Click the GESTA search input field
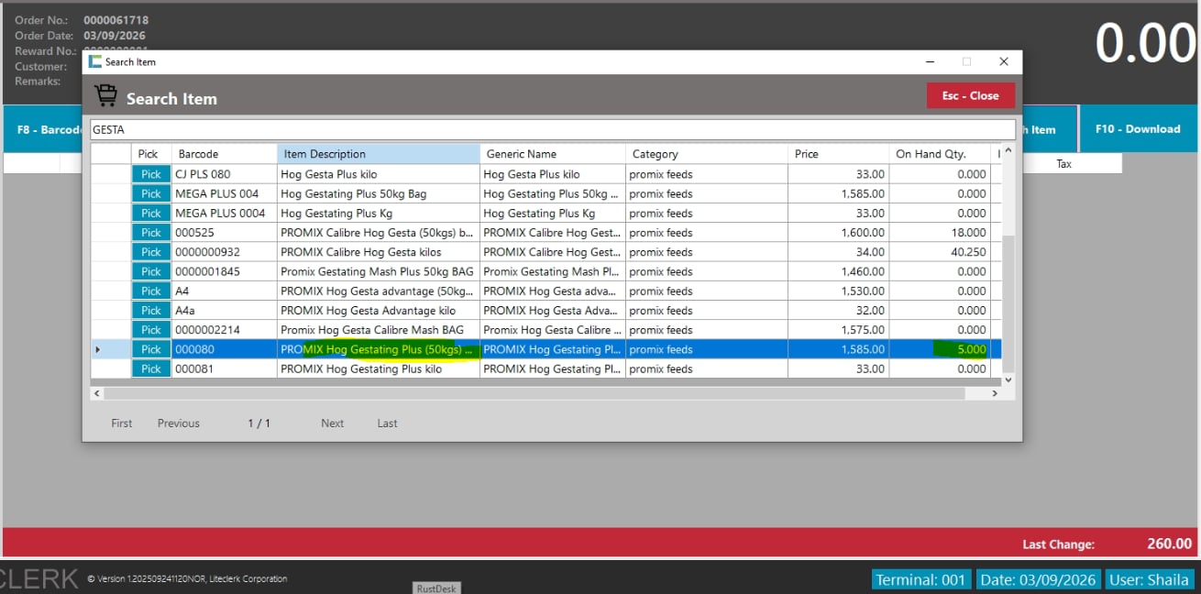Image resolution: width=1201 pixels, height=594 pixels. tap(552, 130)
